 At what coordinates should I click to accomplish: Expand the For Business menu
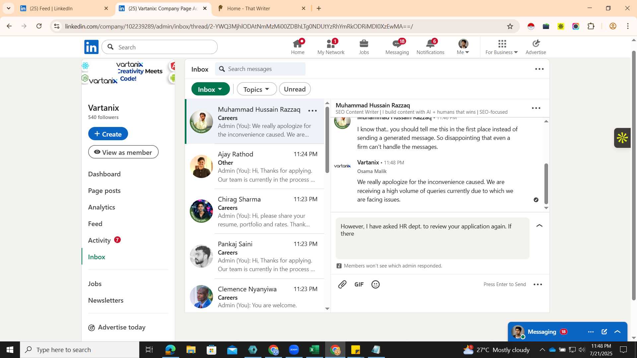point(502,47)
